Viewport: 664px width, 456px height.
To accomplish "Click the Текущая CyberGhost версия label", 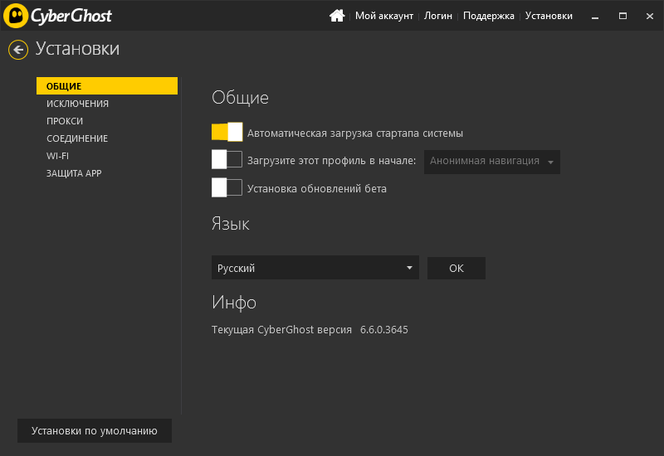I will click(x=281, y=329).
